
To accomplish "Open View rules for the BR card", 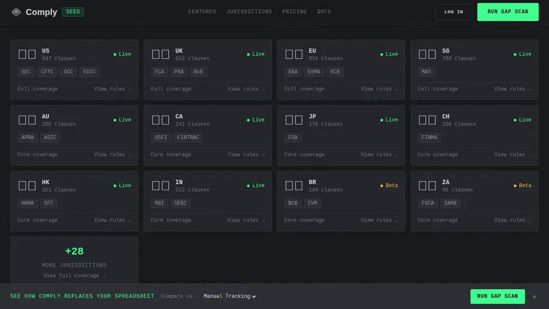I will (x=380, y=221).
